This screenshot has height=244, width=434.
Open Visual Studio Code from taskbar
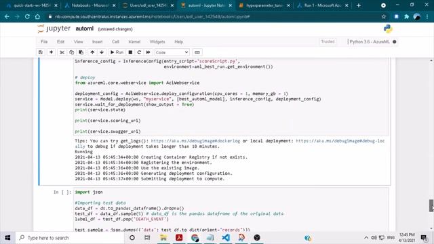tap(226, 238)
